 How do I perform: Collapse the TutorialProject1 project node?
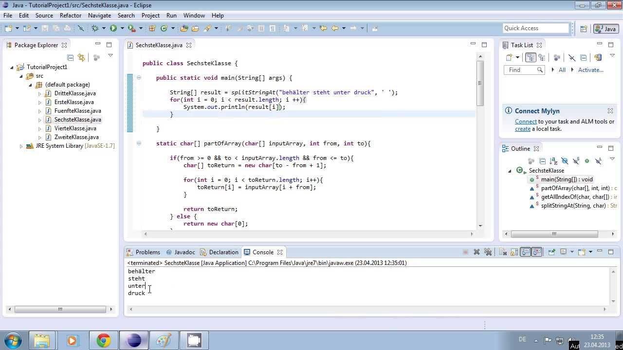coord(12,67)
